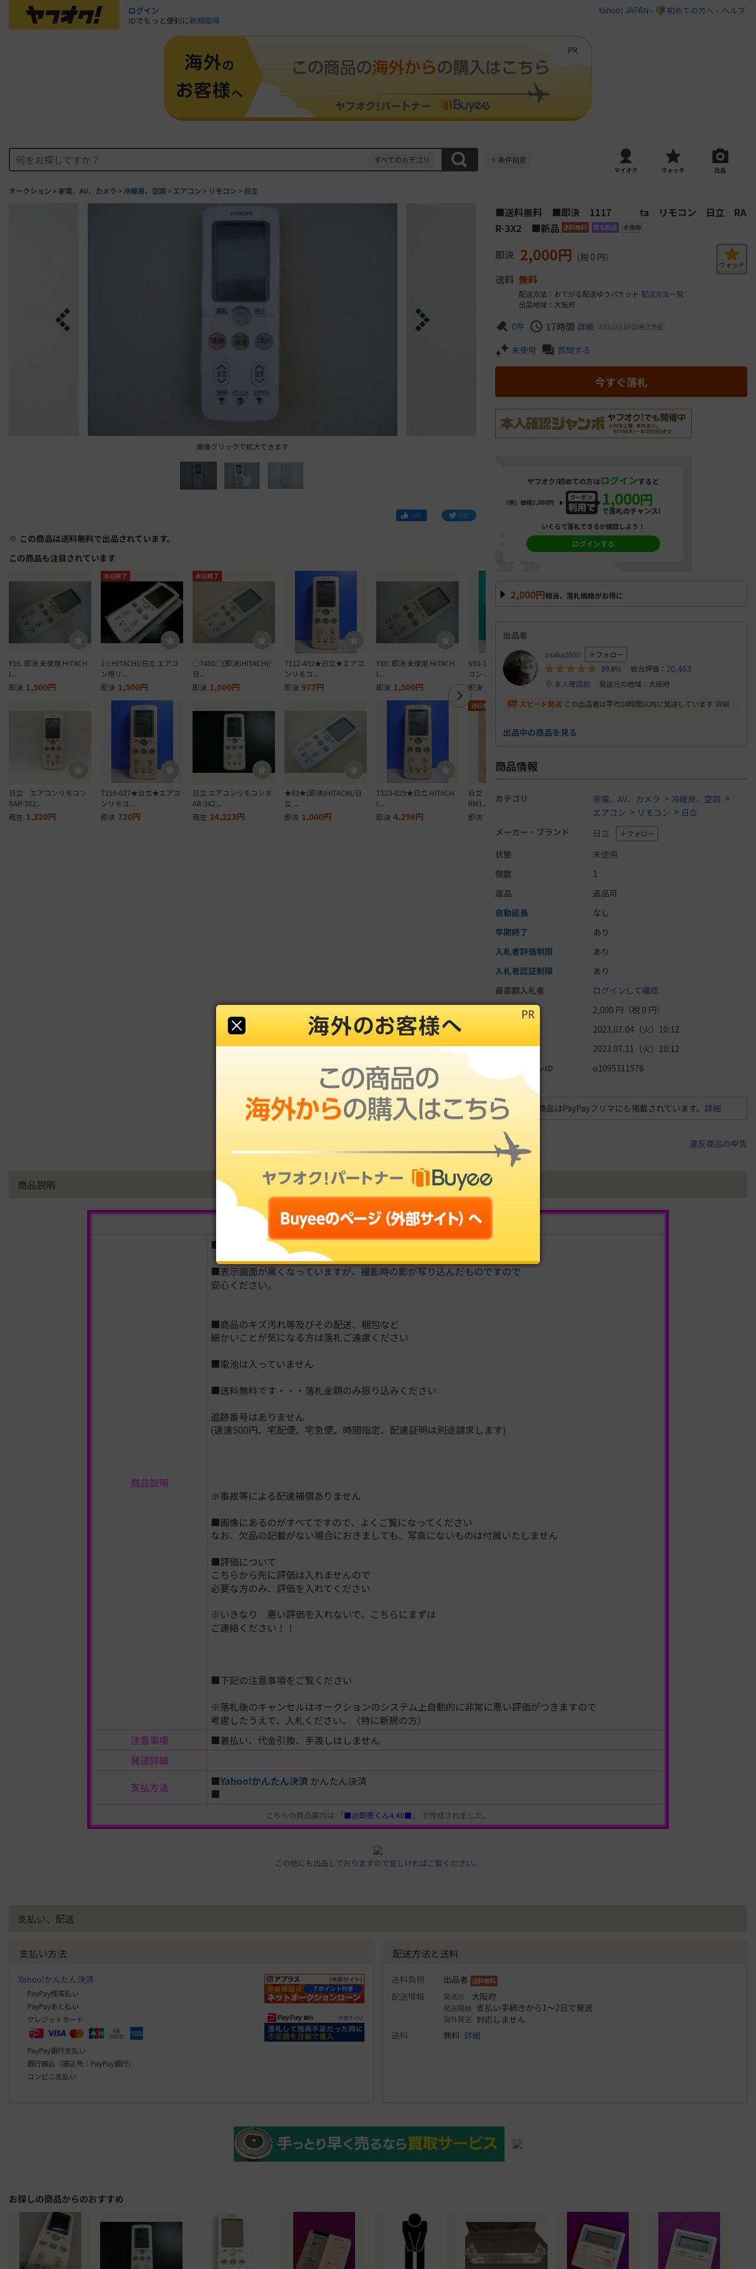The image size is (756, 2269).
Task: Open アプラス ネットオークションローン banner
Action: (315, 1988)
